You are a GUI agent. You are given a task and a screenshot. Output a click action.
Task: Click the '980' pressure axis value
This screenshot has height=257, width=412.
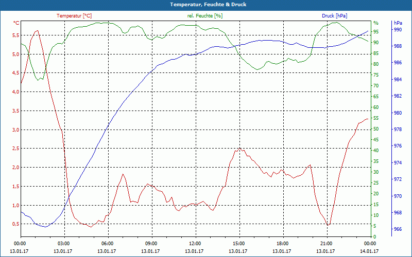click(398, 113)
